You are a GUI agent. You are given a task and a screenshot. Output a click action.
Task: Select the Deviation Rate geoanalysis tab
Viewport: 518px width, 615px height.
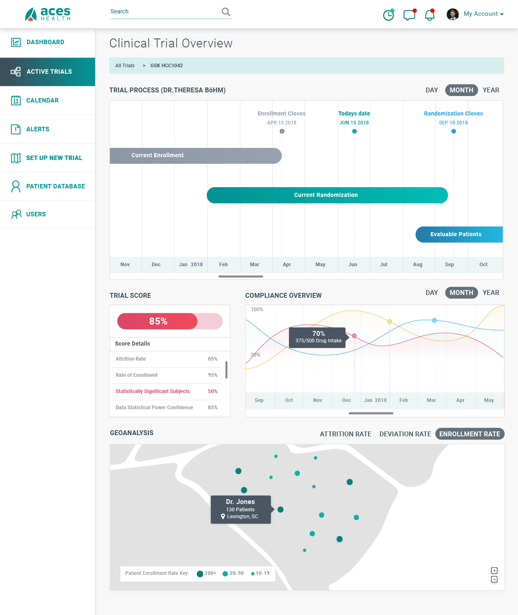[x=405, y=434]
